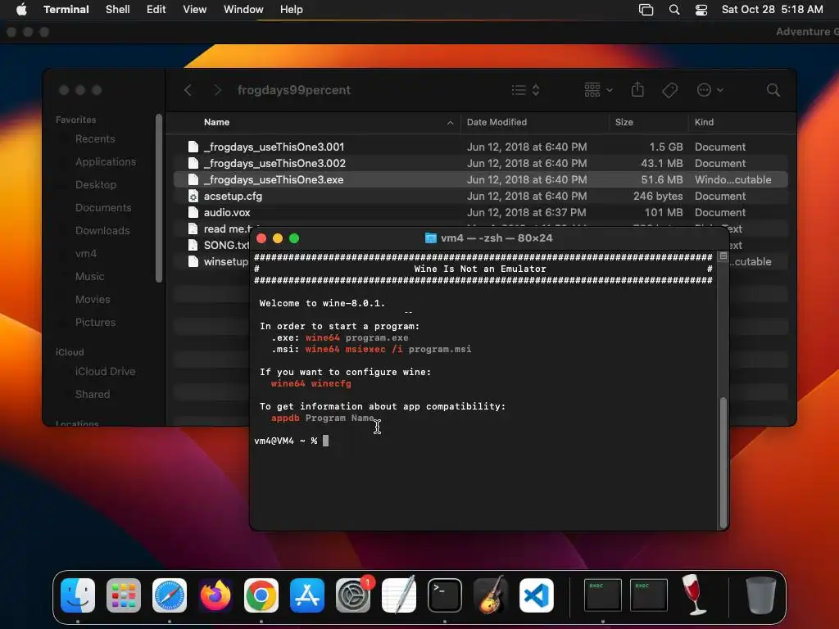The image size is (839, 629).
Task: Open Finder from the Dock
Action: click(78, 595)
